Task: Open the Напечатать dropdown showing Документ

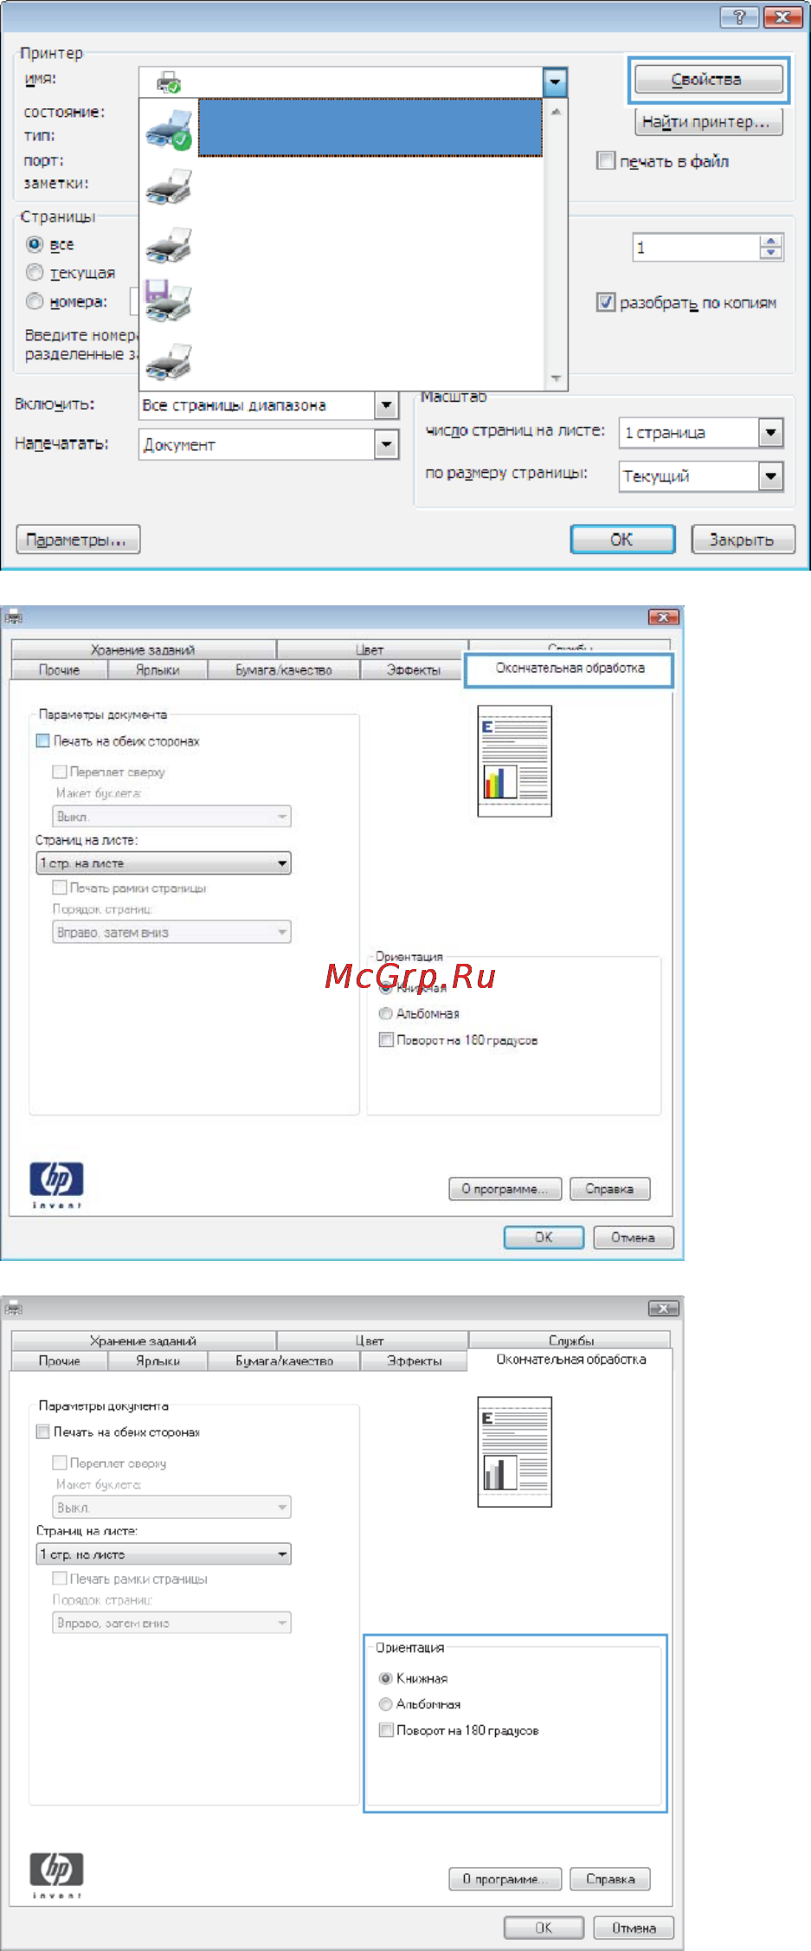Action: [x=269, y=445]
